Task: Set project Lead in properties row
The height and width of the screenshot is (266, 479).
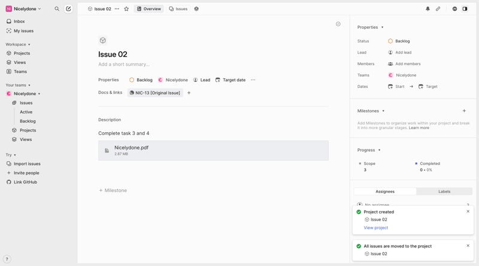Action: point(202,80)
